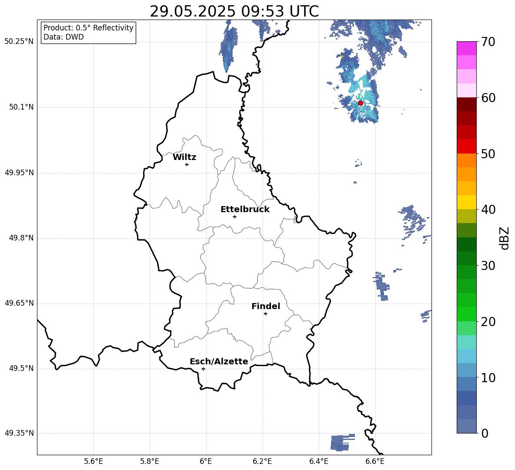This screenshot has width=515, height=470.
Task: Click the Wiltz station cross marker
Action: pos(187,164)
